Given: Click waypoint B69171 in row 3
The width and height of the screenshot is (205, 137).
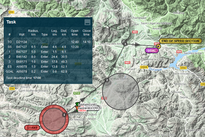Looking at the screenshot, I should click(21, 61).
